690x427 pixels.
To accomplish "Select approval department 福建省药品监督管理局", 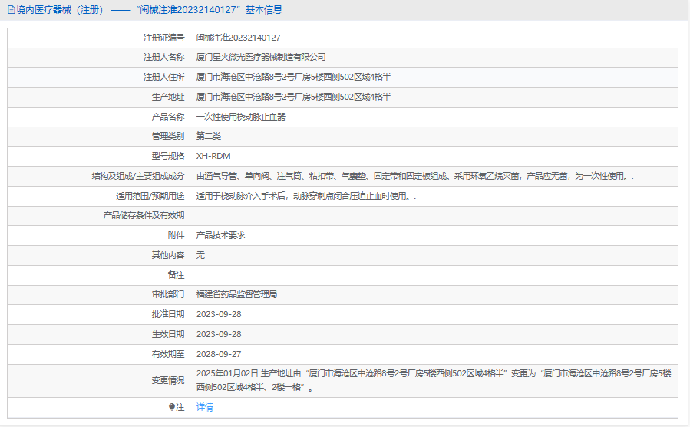I will coord(236,294).
